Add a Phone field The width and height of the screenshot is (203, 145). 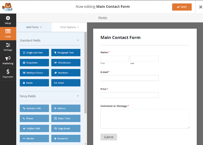click(34, 118)
